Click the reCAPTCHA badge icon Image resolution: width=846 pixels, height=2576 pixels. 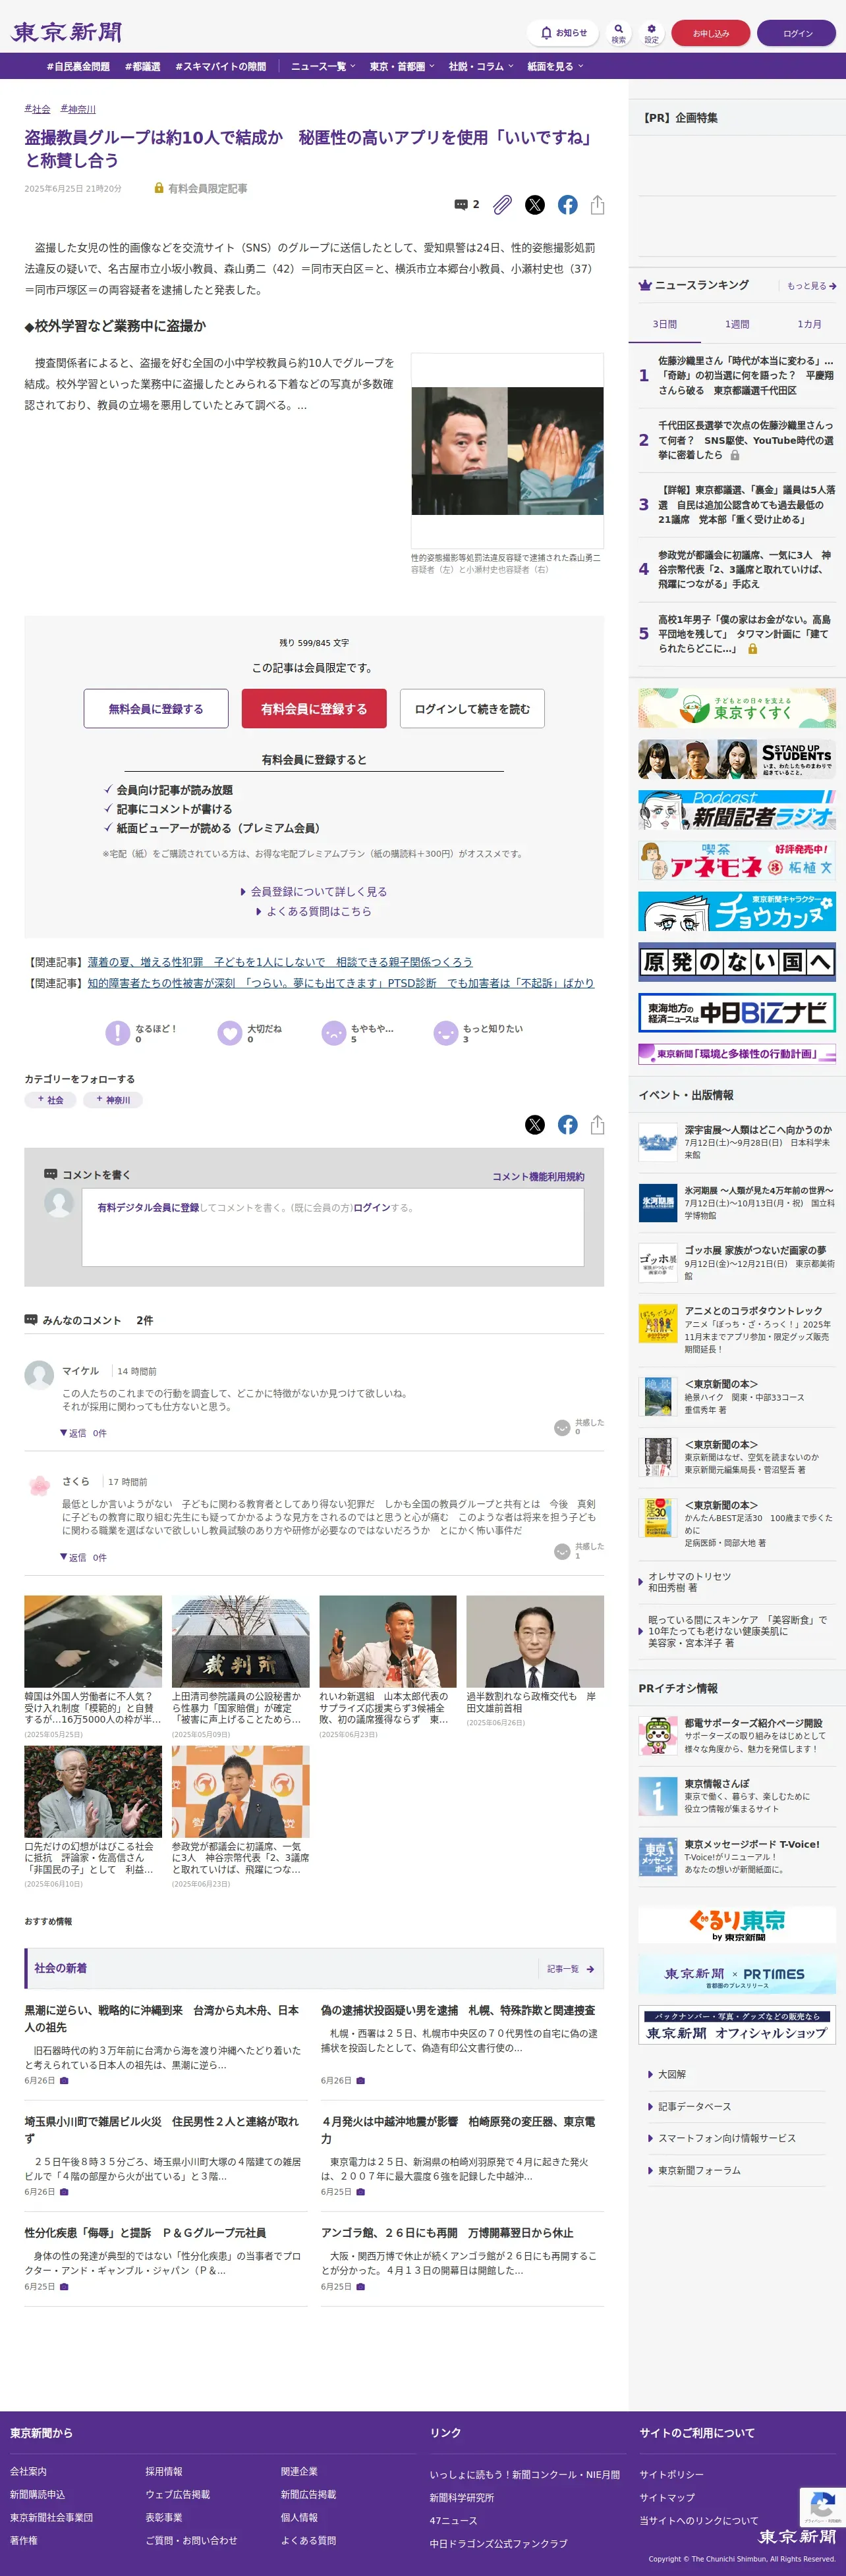(823, 2506)
